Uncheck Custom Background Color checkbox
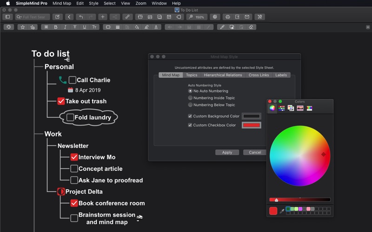The width and height of the screenshot is (372, 232). (x=190, y=116)
